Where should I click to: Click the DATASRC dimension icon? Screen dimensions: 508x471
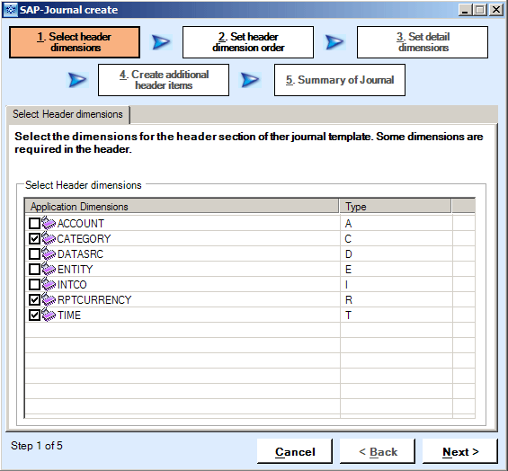(x=49, y=253)
